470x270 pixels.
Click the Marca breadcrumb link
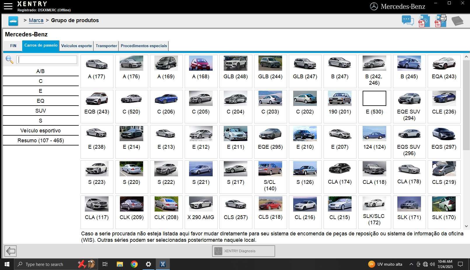(x=36, y=20)
